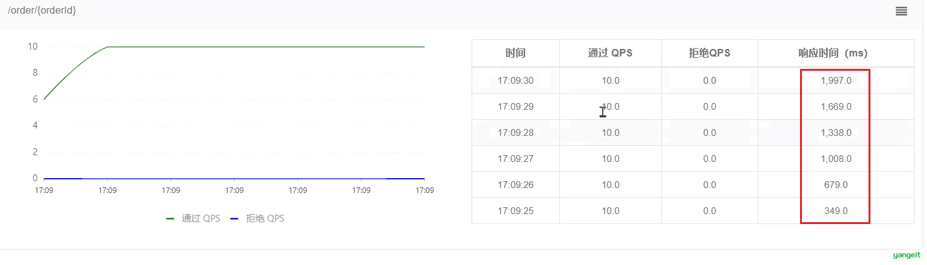Click the green 通过 QPS legend line marker
927x265 pixels.
(170, 218)
